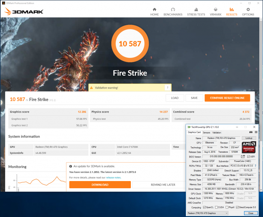This screenshot has height=217, width=263.
Task: Click the Physics score value 14 237
Action: pyautogui.click(x=164, y=112)
